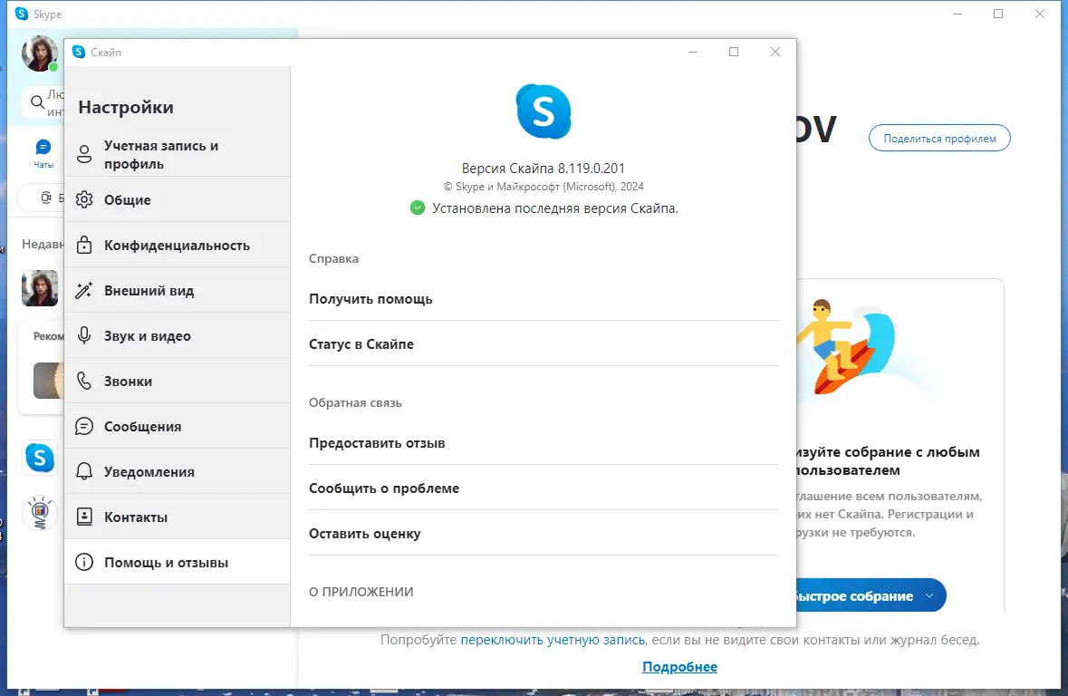Click the green up-to-date checkmark icon
This screenshot has width=1068, height=696.
[418, 208]
